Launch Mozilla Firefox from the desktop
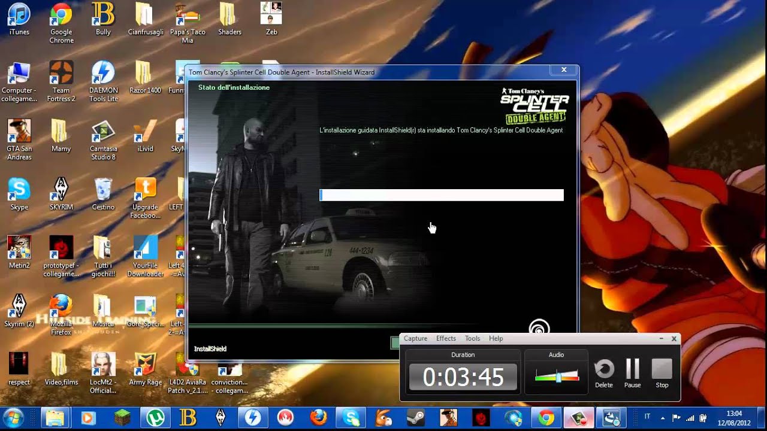Screen dimensions: 767x431 (61, 315)
